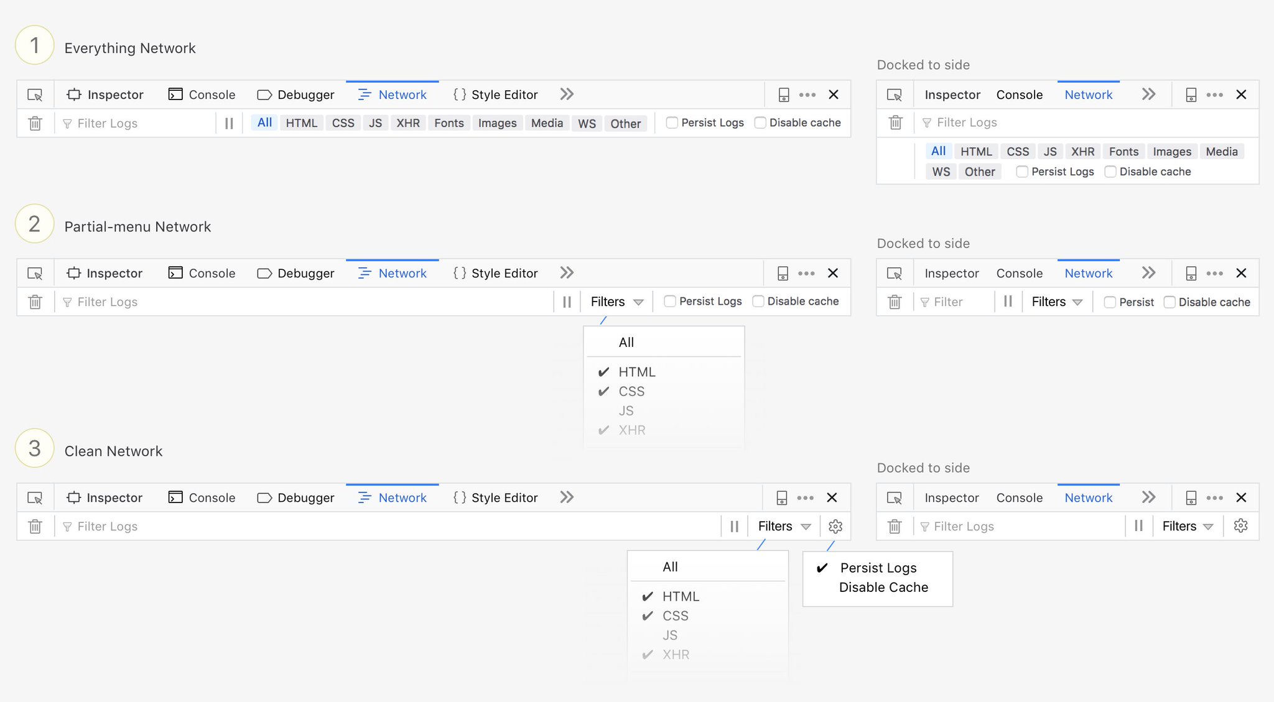Image resolution: width=1274 pixels, height=702 pixels.
Task: Select CSS entry in Clean Network filters menu
Action: (675, 616)
